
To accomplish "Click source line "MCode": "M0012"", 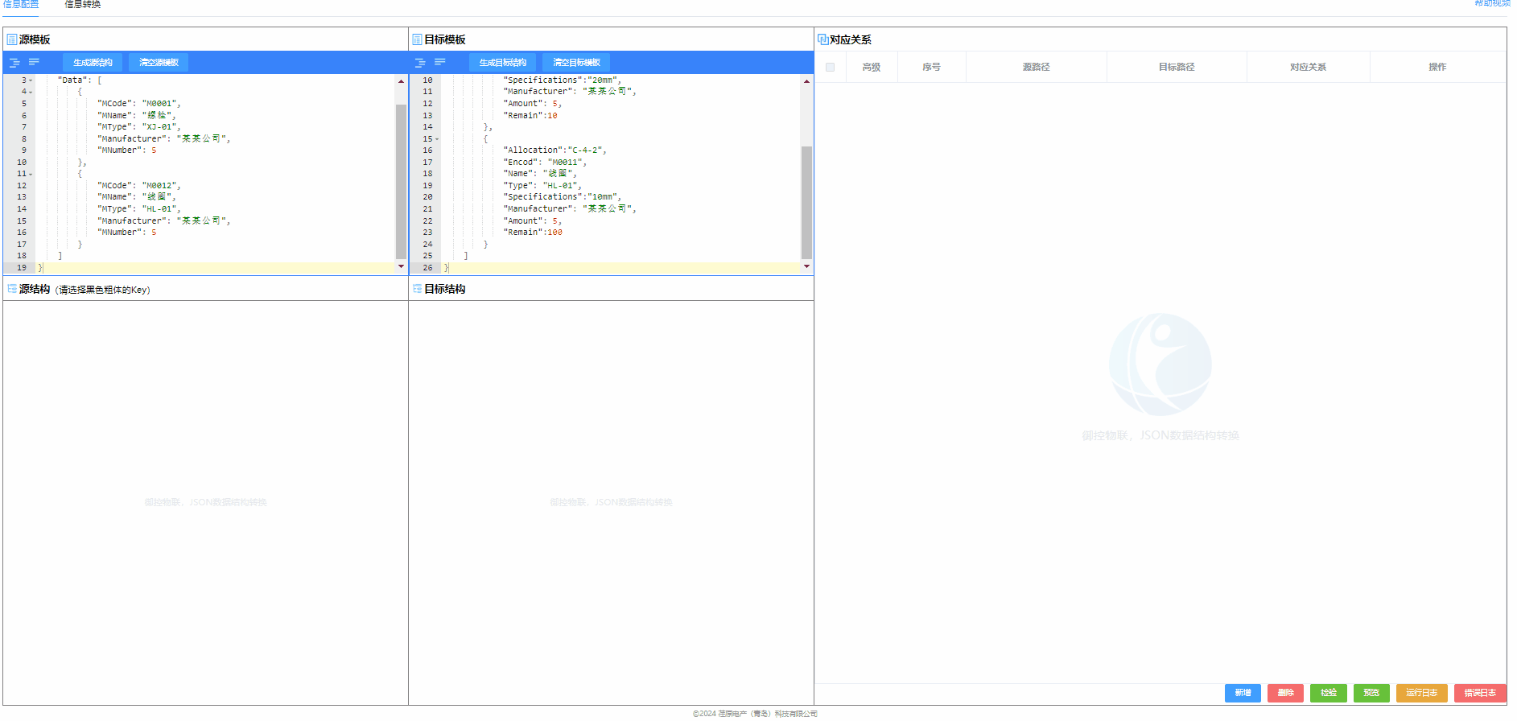I will tap(138, 186).
